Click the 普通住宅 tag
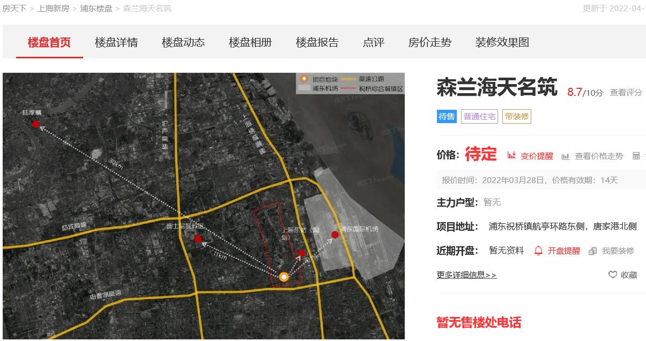 click(x=479, y=117)
